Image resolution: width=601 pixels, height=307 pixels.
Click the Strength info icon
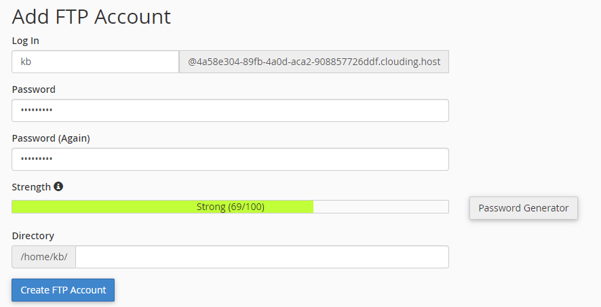point(58,186)
